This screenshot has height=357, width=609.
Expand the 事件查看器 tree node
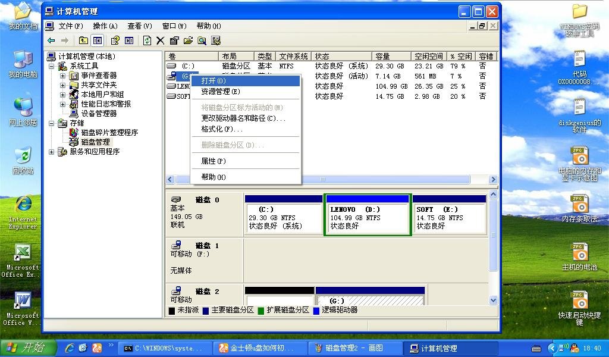pos(64,76)
